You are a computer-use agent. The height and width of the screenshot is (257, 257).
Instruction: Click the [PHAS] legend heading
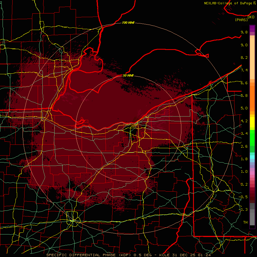241,20
